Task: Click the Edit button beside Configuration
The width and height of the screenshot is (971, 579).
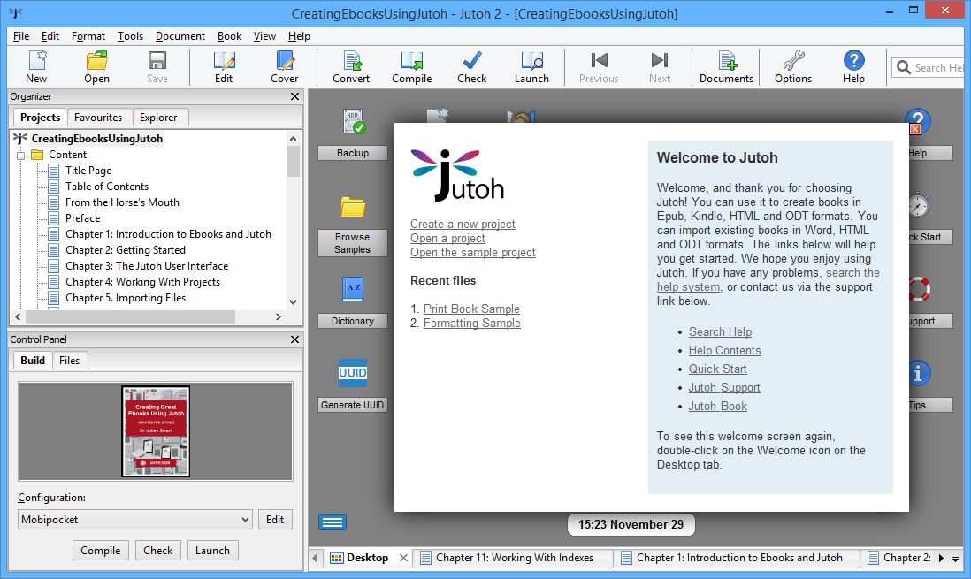Action: pos(275,520)
